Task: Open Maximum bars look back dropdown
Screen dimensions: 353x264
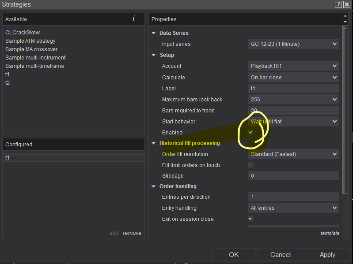Action: [293, 100]
